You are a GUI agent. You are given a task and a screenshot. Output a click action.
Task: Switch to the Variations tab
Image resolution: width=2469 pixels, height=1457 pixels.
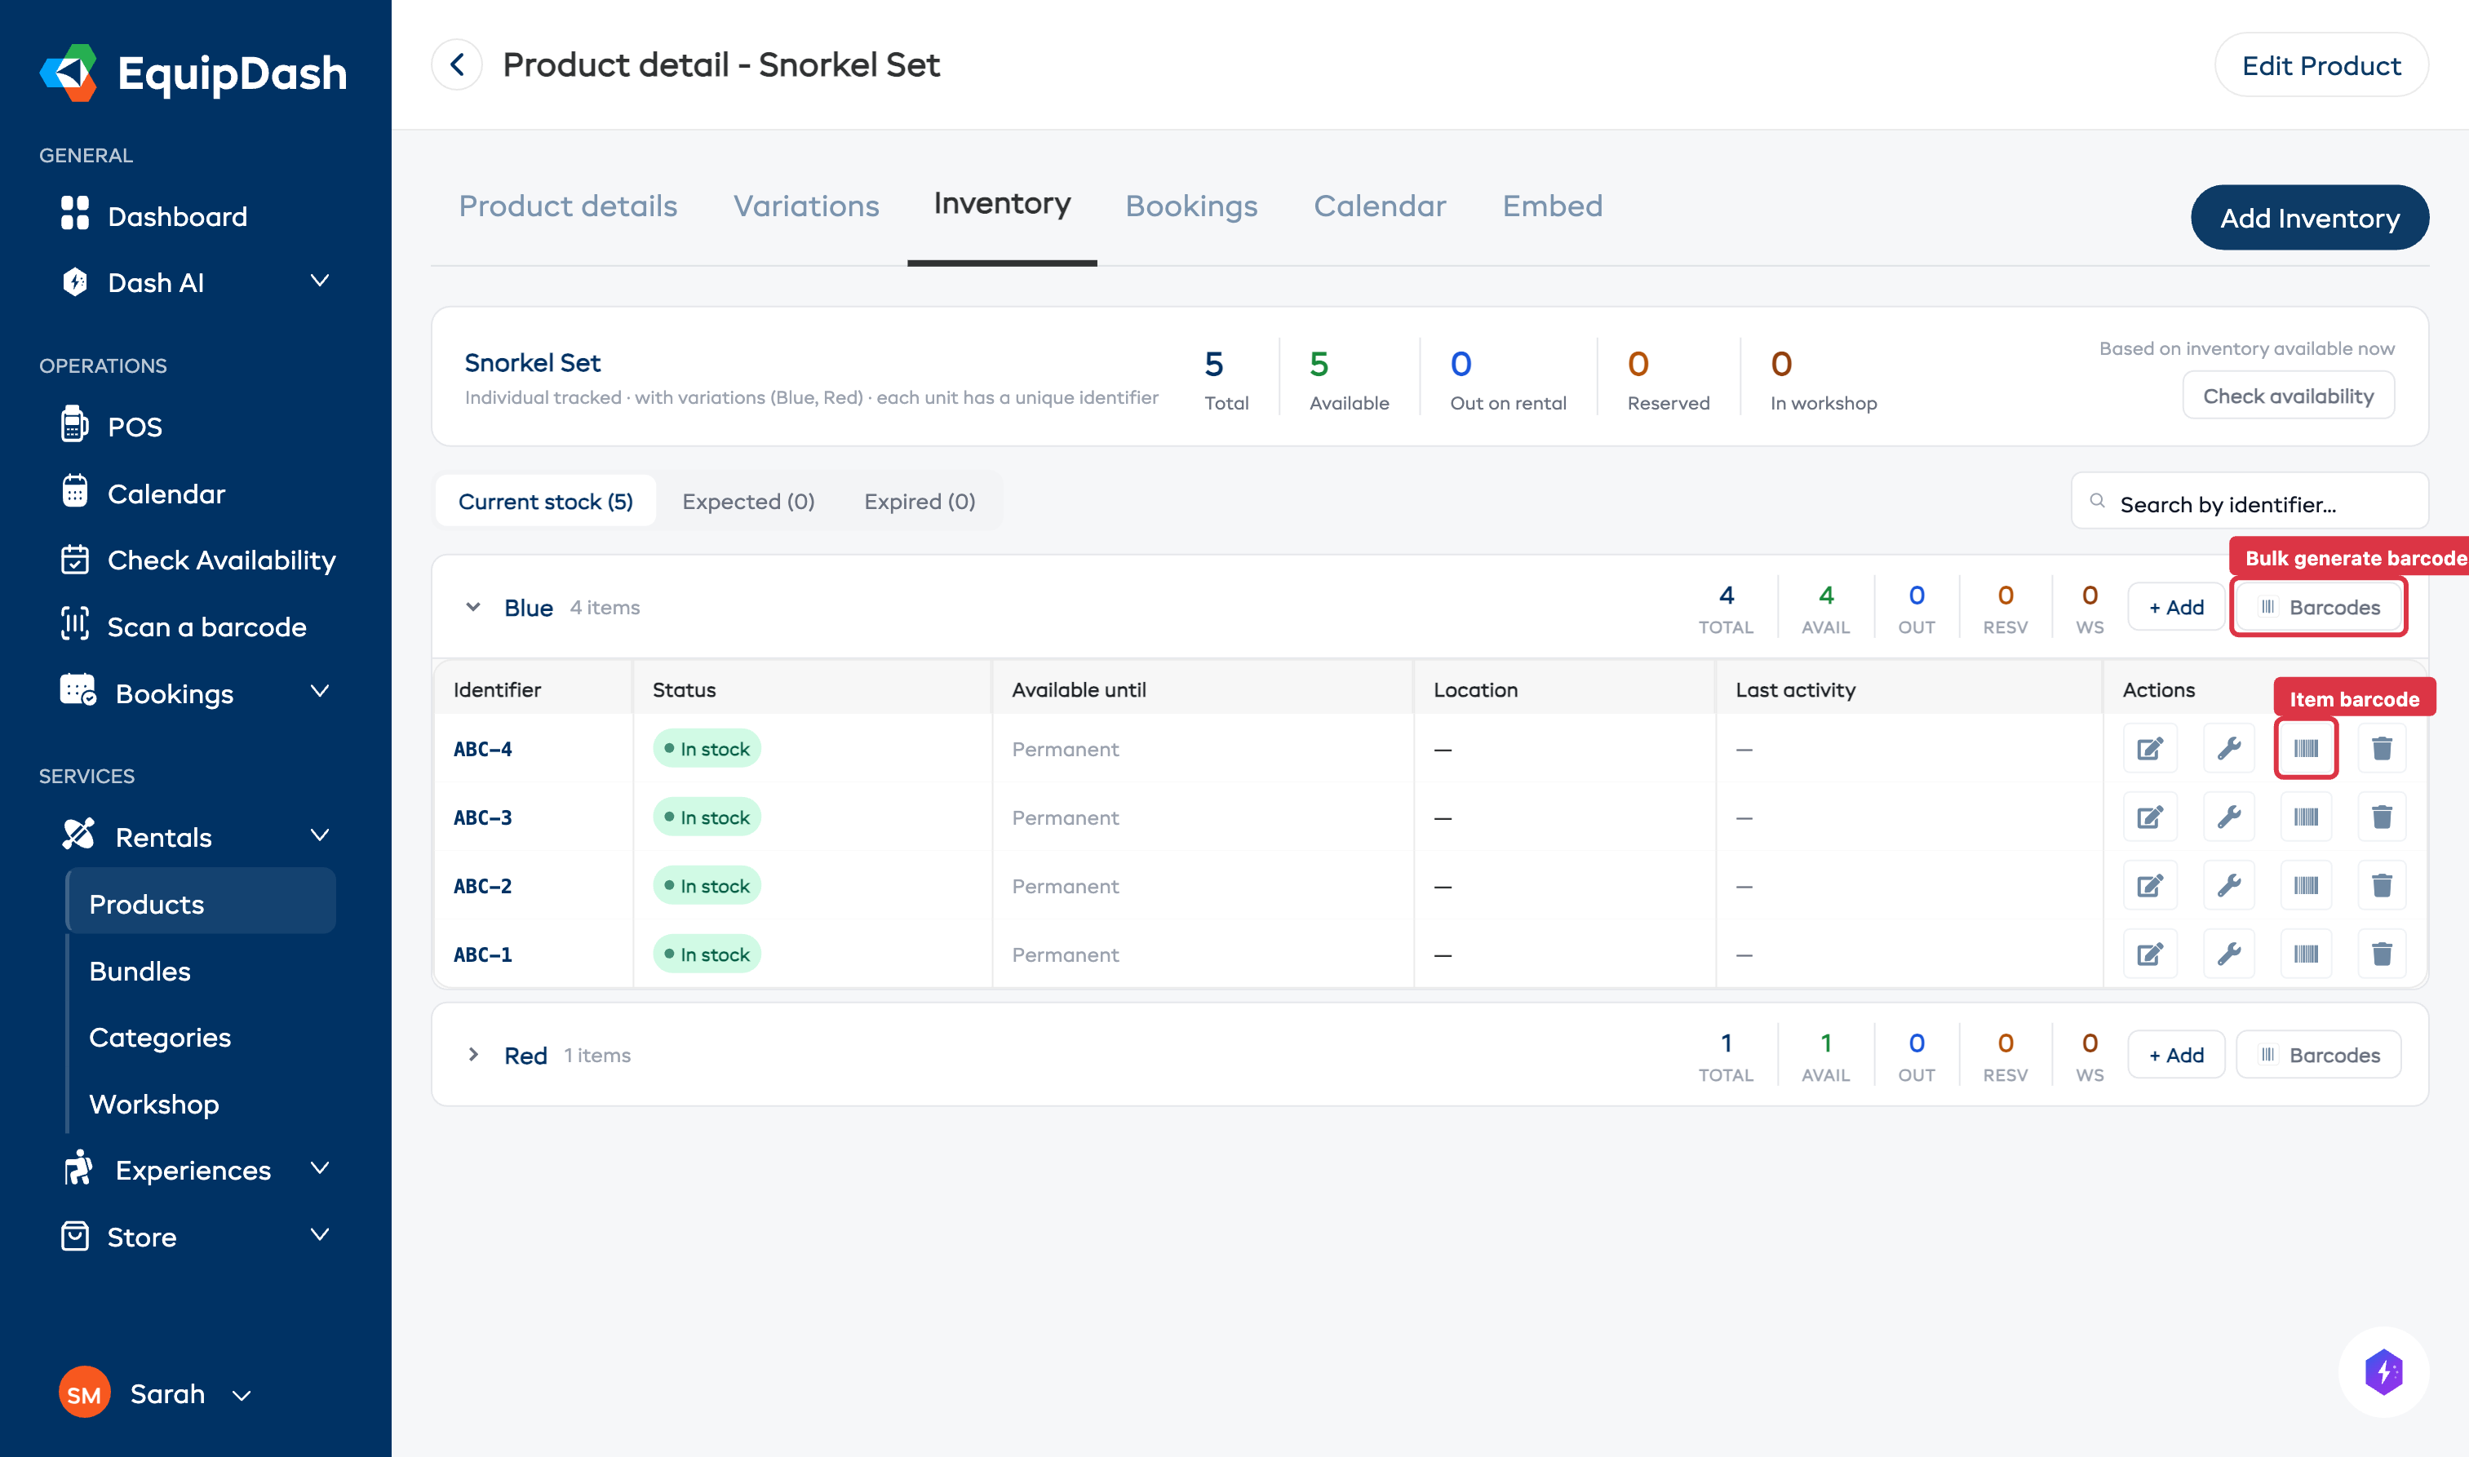click(x=805, y=206)
